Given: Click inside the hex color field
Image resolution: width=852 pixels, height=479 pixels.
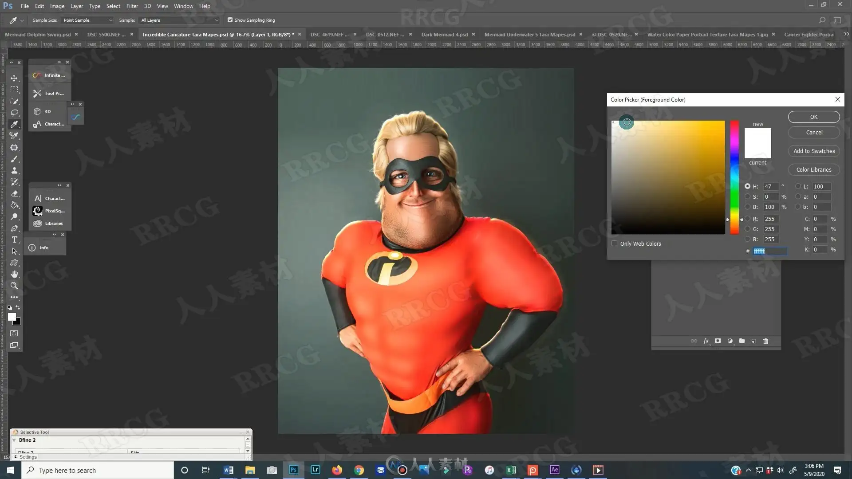Looking at the screenshot, I should [x=770, y=251].
